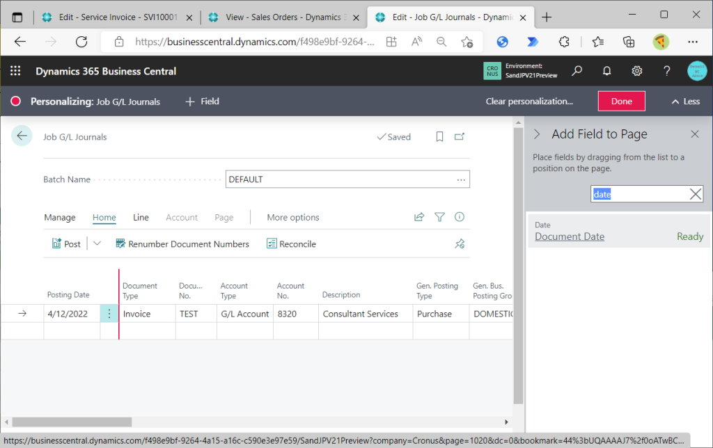
Task: View site information lock icon
Action: (119, 42)
